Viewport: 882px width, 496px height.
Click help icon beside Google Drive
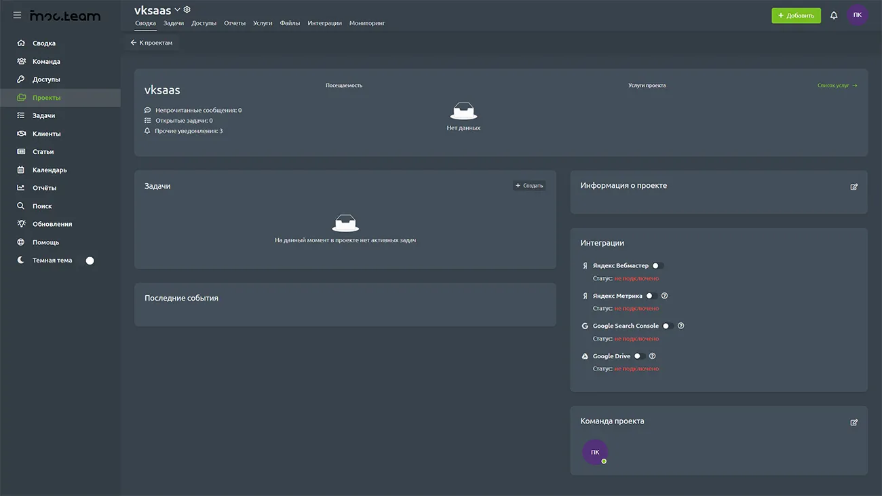tap(652, 356)
